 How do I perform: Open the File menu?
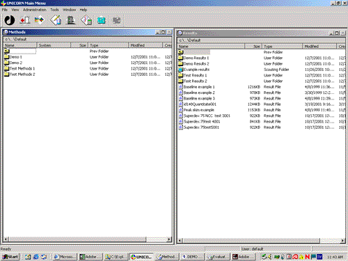tap(5, 10)
